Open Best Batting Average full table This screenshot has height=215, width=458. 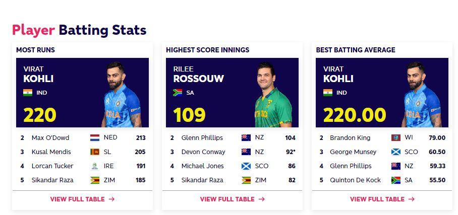382,199
